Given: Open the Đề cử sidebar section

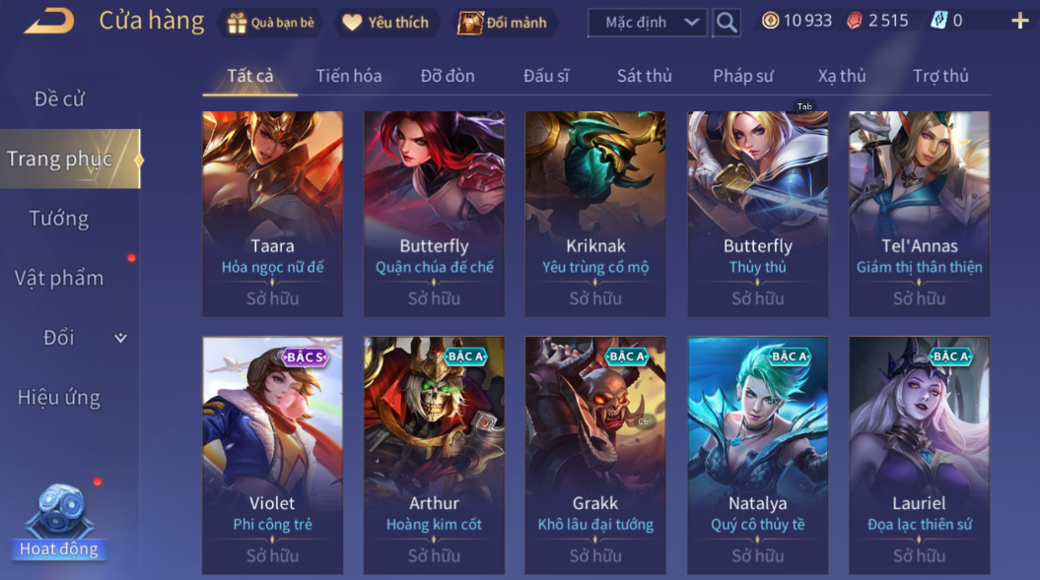Looking at the screenshot, I should point(59,98).
